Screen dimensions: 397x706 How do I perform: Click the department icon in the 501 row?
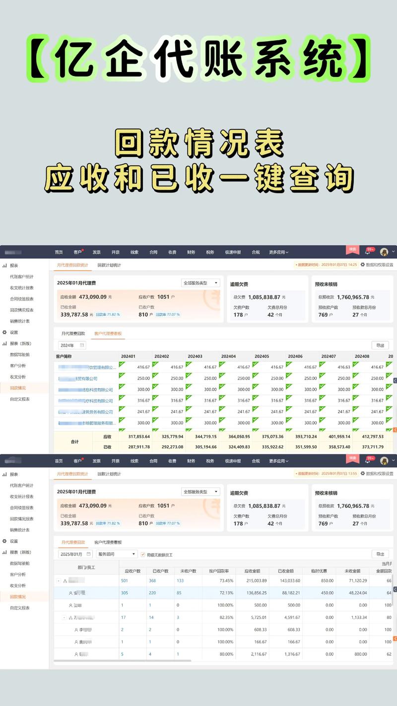pos(65,580)
